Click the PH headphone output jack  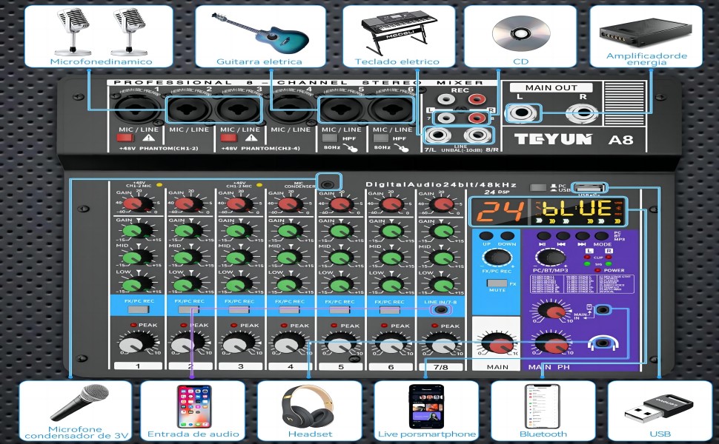click(603, 343)
